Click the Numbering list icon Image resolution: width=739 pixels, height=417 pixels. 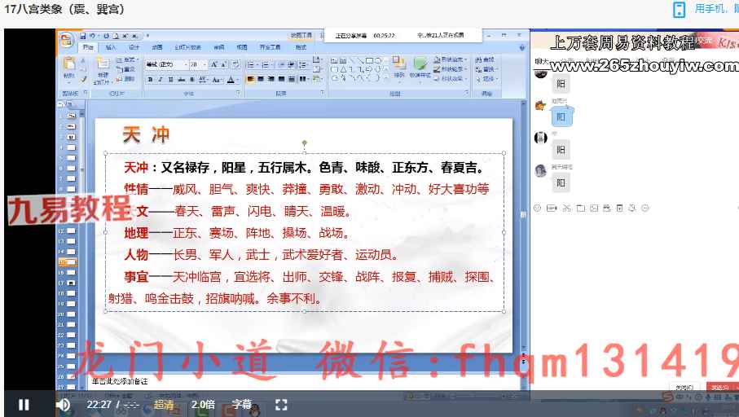click(x=266, y=64)
